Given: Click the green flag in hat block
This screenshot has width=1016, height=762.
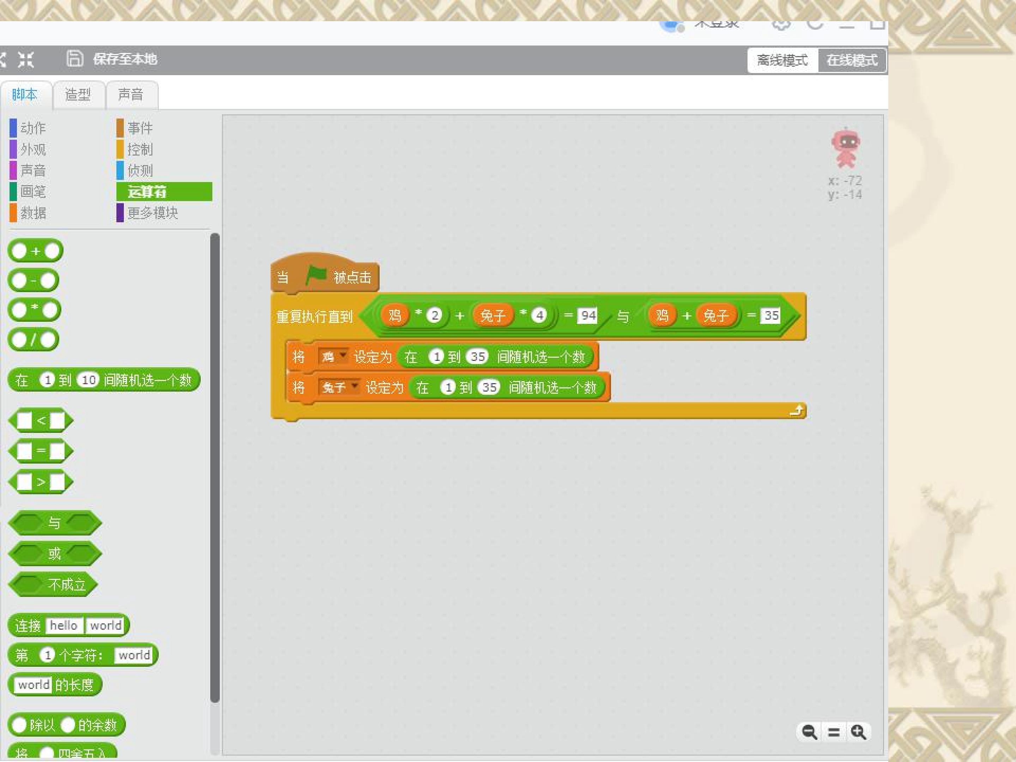Looking at the screenshot, I should click(316, 276).
